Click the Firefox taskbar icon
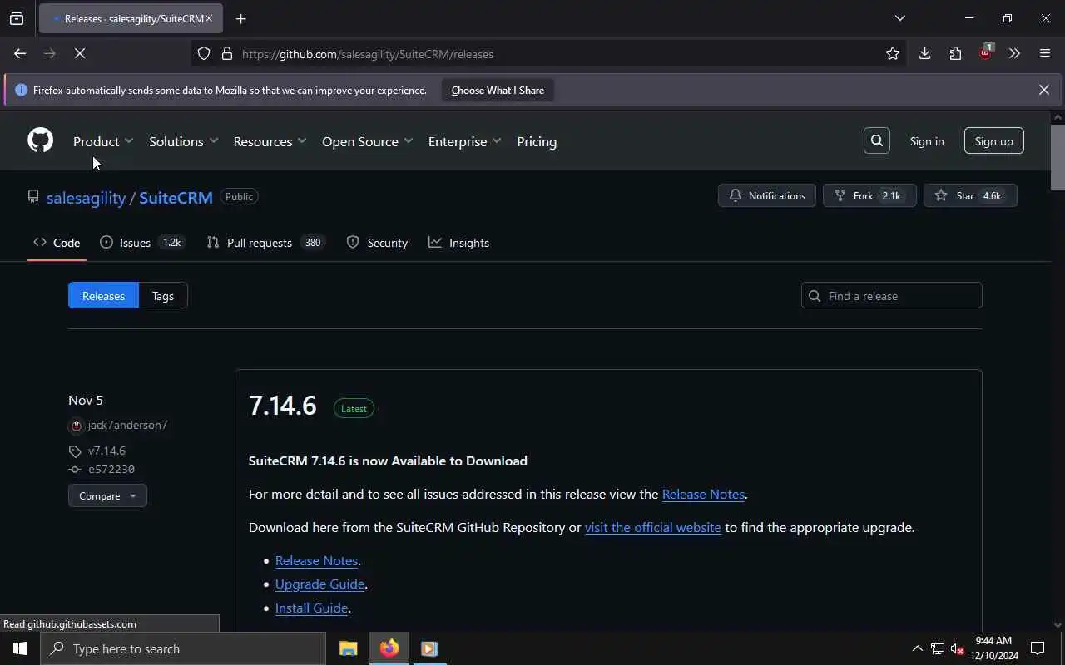This screenshot has height=665, width=1065. coord(389,648)
